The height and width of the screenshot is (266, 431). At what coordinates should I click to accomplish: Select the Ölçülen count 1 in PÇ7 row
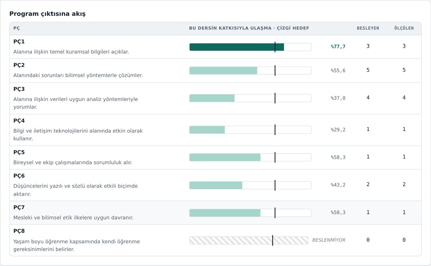pos(404,212)
